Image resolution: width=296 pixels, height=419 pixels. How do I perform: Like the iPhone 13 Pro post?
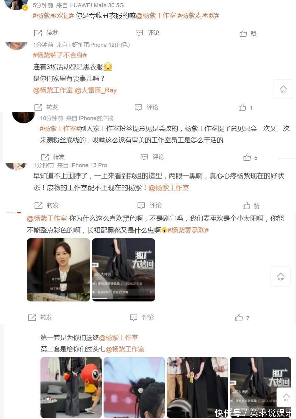pyautogui.click(x=251, y=206)
